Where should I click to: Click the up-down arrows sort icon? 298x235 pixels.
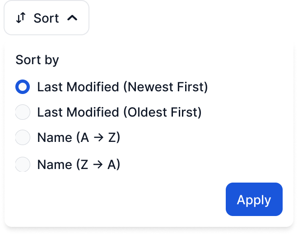(x=21, y=18)
